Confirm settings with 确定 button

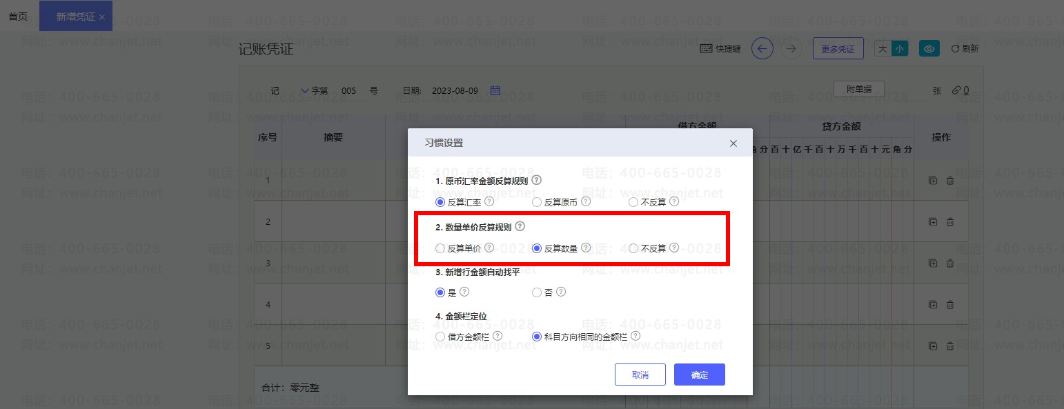tap(700, 375)
